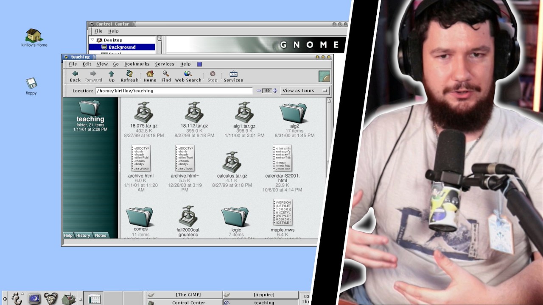Zoom in with the plus button
Screen dimensions: 543x305
point(275,91)
